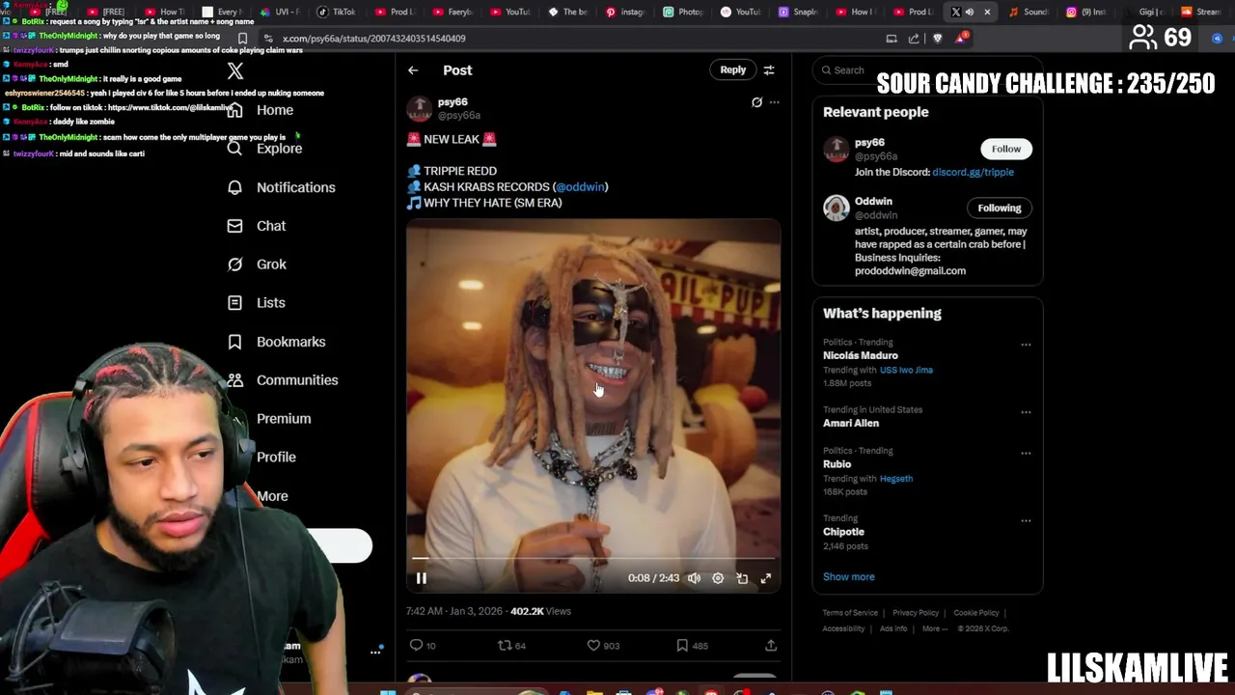Repost the post with 64 reposts
The height and width of the screenshot is (695, 1235).
coord(511,645)
